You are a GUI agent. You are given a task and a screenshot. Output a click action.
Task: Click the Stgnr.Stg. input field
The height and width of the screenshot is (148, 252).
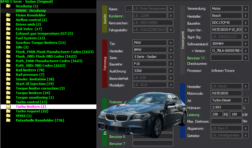click(226, 37)
